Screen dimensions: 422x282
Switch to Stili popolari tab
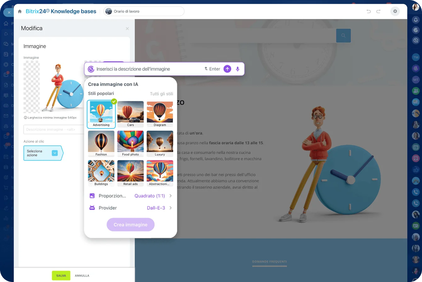coord(101,94)
